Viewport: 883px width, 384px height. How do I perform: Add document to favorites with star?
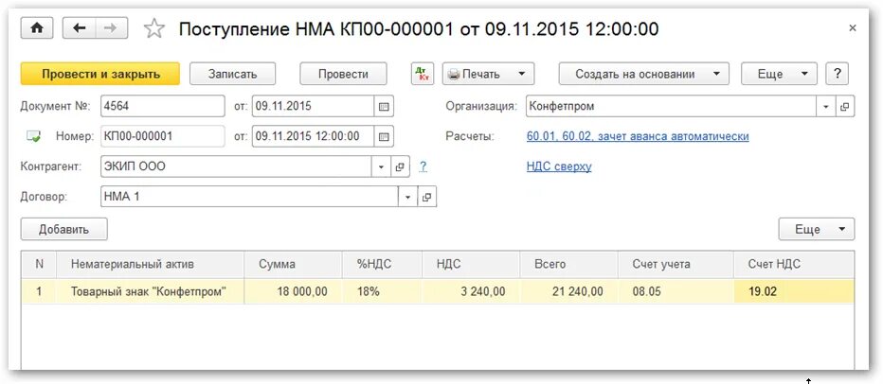point(153,29)
